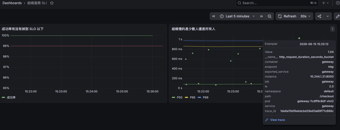Open the 結帳服務 SLI breadcrumb
340x130 pixels.
(x=37, y=3)
